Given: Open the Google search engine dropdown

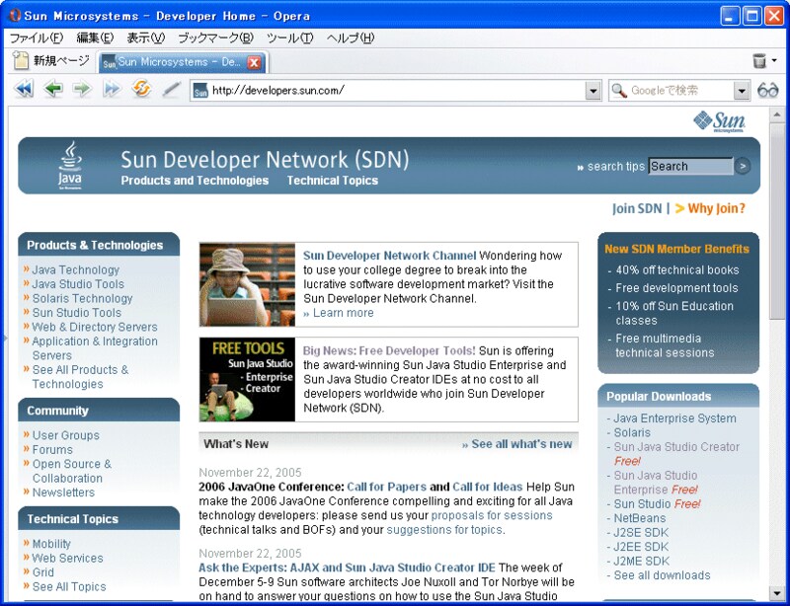Looking at the screenshot, I should pyautogui.click(x=742, y=91).
